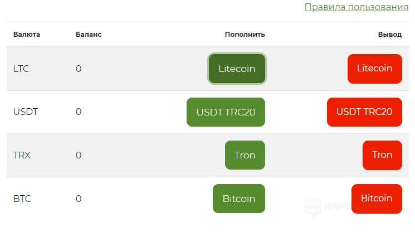Viewport: 415px width, 246px height.
Task: Click the BTC balance value
Action: pos(79,199)
